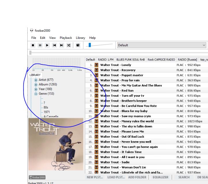Click the icon right of shuffle
The image size is (208, 184).
point(78,45)
